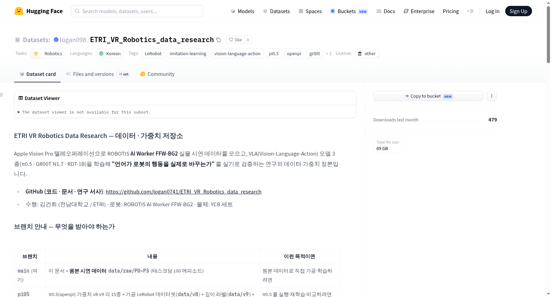Open the table of contents sidebar icon
551x297 pixels.
pyautogui.click(x=1, y=95)
